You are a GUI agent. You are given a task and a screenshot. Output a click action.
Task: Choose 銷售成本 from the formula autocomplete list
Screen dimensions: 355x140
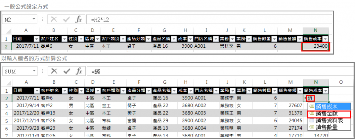pyautogui.click(x=329, y=106)
